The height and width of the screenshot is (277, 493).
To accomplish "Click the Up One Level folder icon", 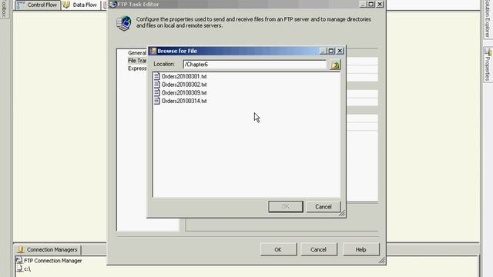I will click(x=335, y=65).
